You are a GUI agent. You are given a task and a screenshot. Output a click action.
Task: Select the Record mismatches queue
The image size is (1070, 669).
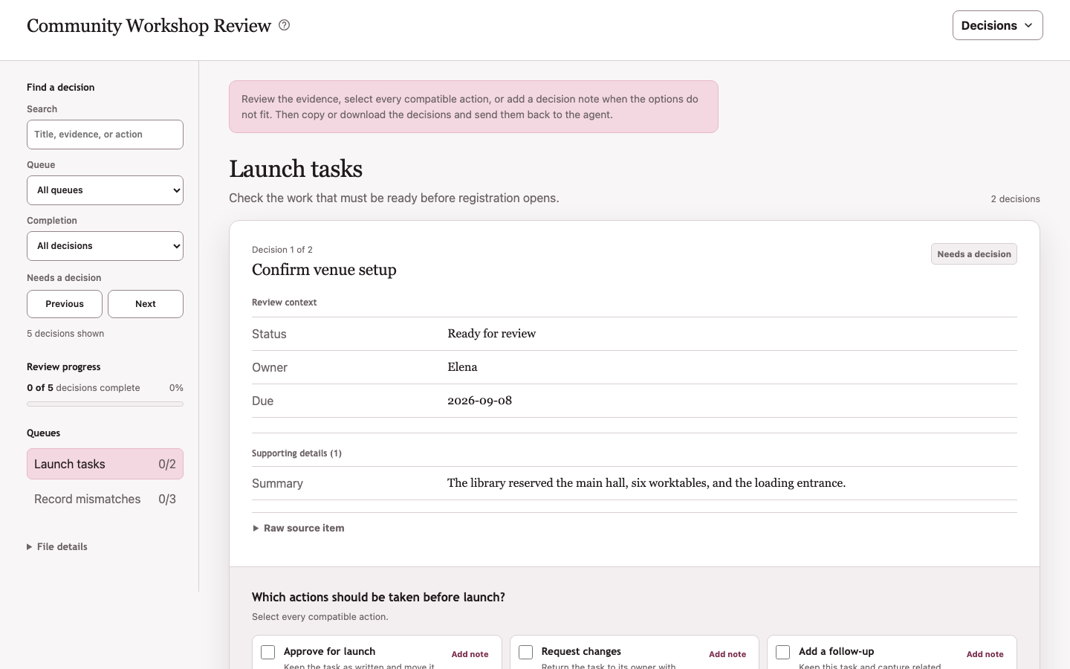105,499
